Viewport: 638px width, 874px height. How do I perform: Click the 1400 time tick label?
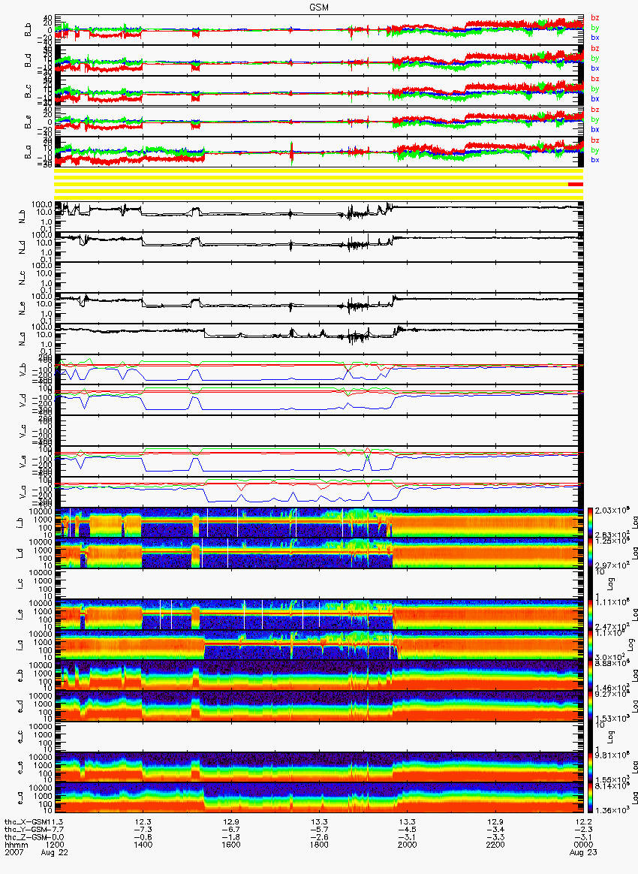click(x=143, y=845)
